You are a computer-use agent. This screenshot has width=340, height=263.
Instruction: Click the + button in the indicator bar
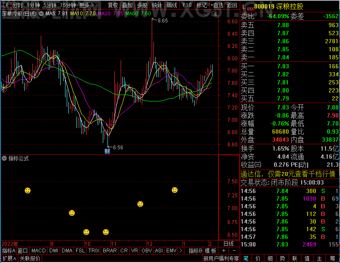(x=224, y=251)
